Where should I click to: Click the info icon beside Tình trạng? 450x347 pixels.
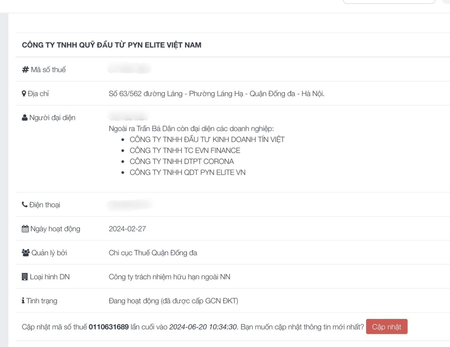[23, 301]
